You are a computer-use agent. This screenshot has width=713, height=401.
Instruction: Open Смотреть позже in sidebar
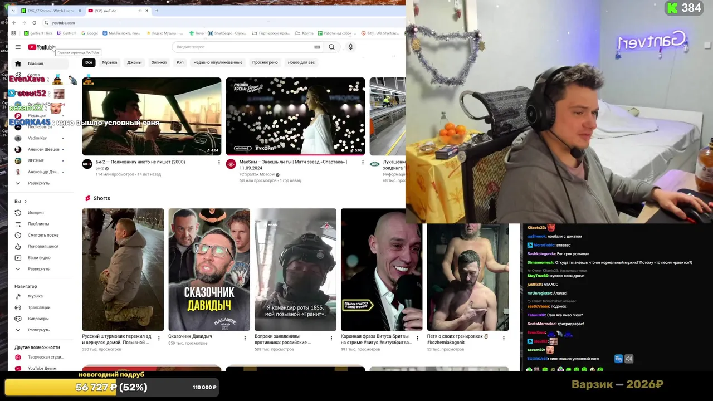pyautogui.click(x=39, y=235)
